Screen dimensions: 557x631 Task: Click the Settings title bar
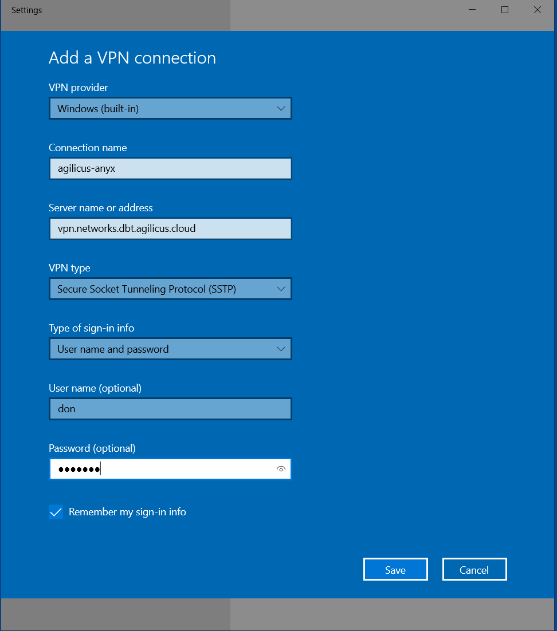pos(229,10)
